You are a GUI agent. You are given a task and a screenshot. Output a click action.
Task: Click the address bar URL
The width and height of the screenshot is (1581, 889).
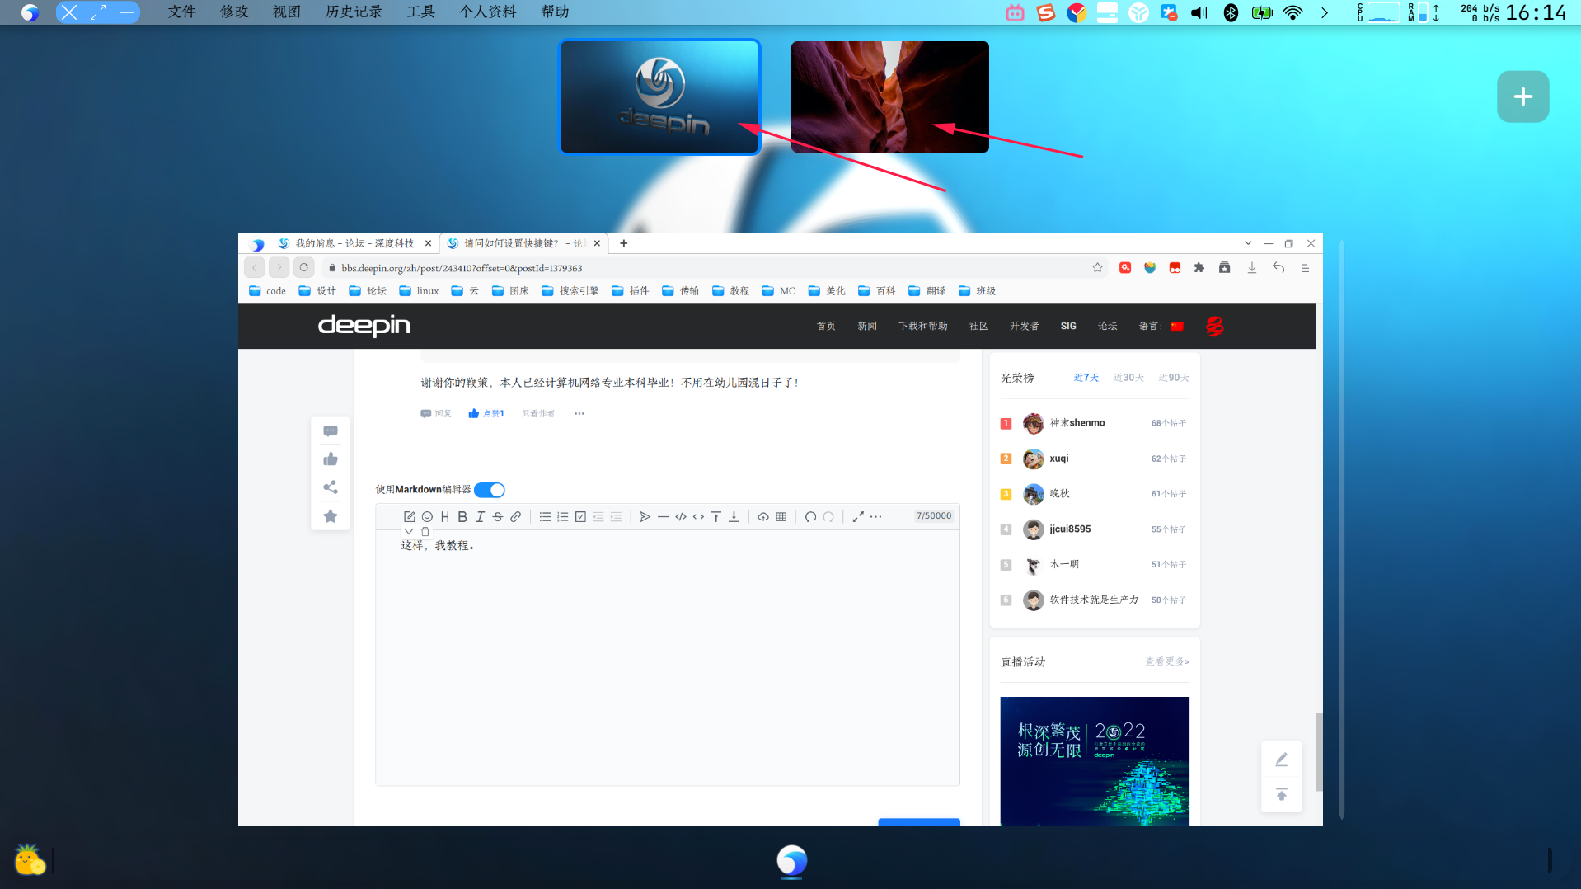point(462,268)
